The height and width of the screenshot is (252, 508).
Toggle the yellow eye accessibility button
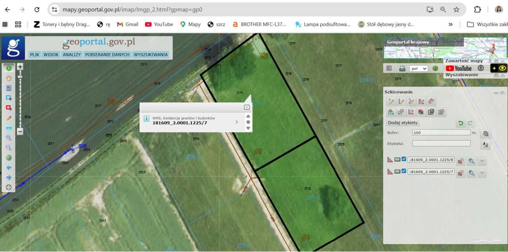tap(502, 68)
